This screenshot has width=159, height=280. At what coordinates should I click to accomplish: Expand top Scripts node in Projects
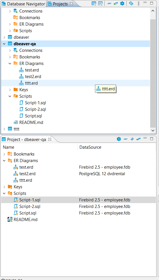[10, 31]
